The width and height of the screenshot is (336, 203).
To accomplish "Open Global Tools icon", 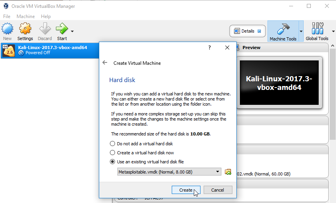I will [x=317, y=29].
